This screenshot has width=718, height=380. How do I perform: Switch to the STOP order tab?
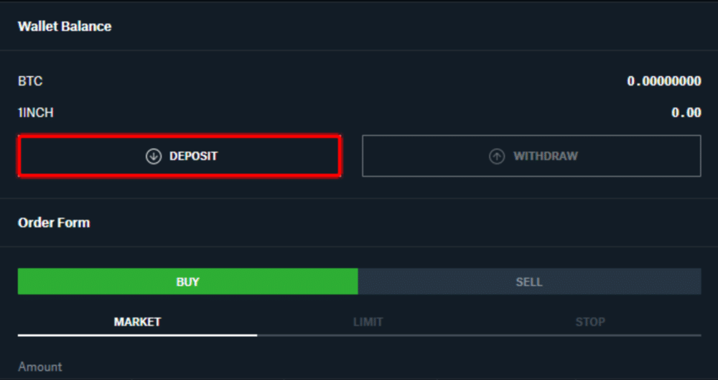pyautogui.click(x=589, y=322)
